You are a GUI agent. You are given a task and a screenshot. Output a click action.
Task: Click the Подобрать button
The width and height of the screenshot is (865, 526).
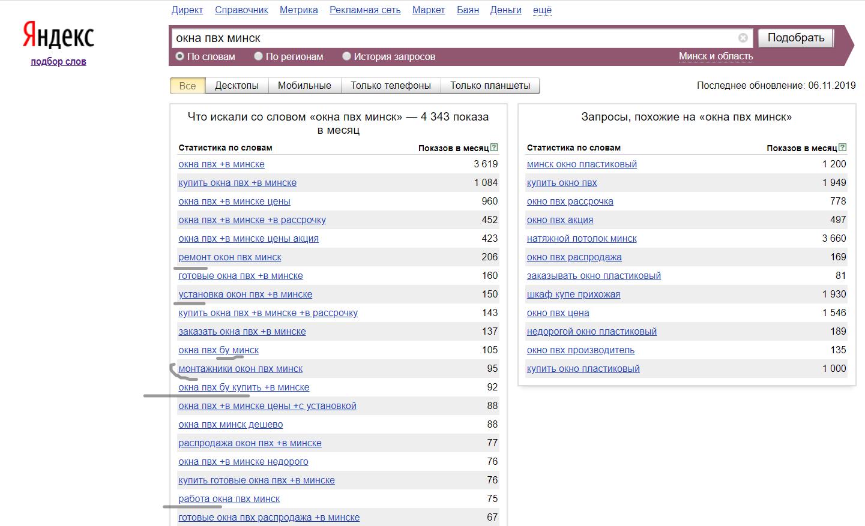click(796, 38)
